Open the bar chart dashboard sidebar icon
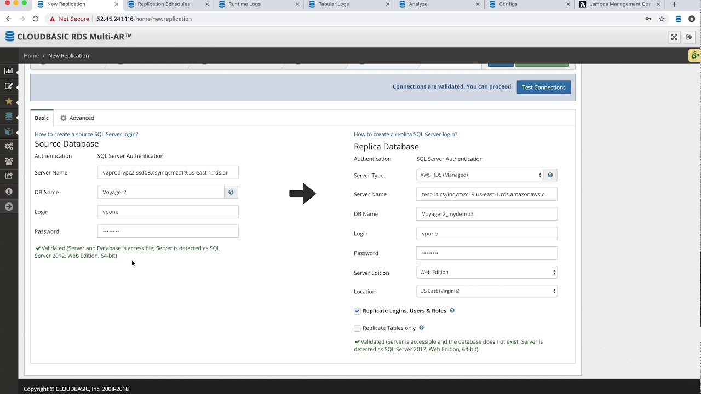The image size is (701, 394). (9, 71)
